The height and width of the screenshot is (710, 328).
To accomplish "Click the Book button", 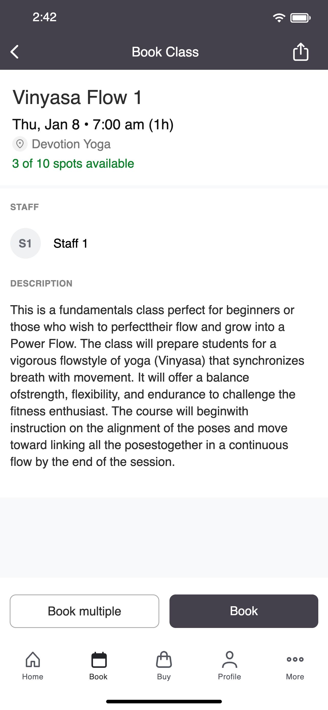I will (x=244, y=611).
